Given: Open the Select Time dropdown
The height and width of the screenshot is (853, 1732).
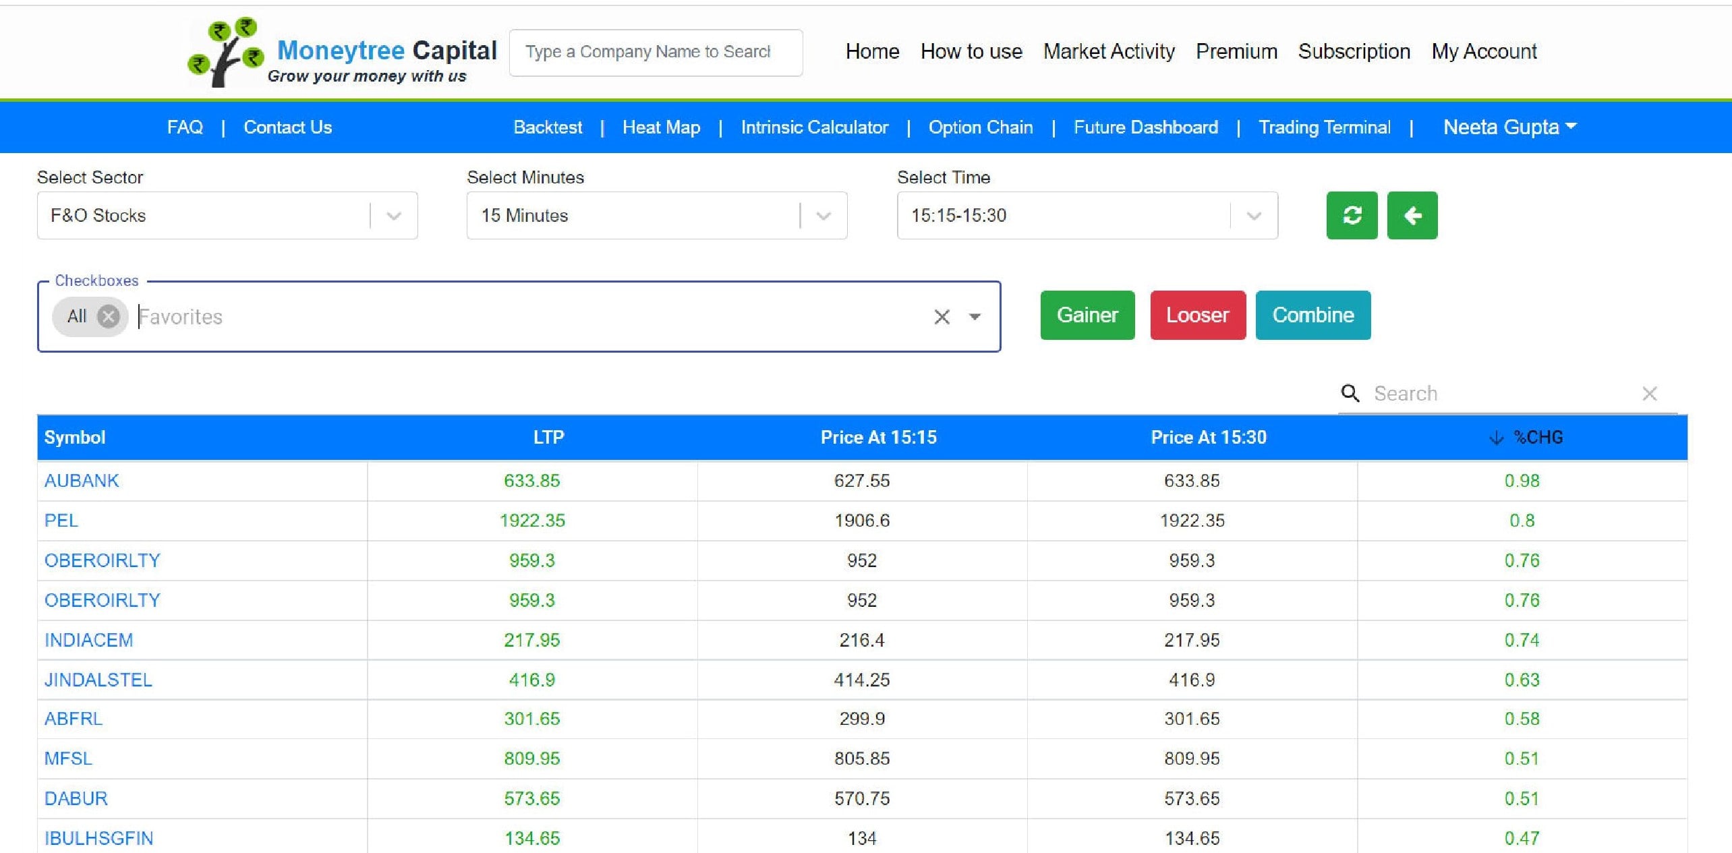Looking at the screenshot, I should pyautogui.click(x=1087, y=215).
